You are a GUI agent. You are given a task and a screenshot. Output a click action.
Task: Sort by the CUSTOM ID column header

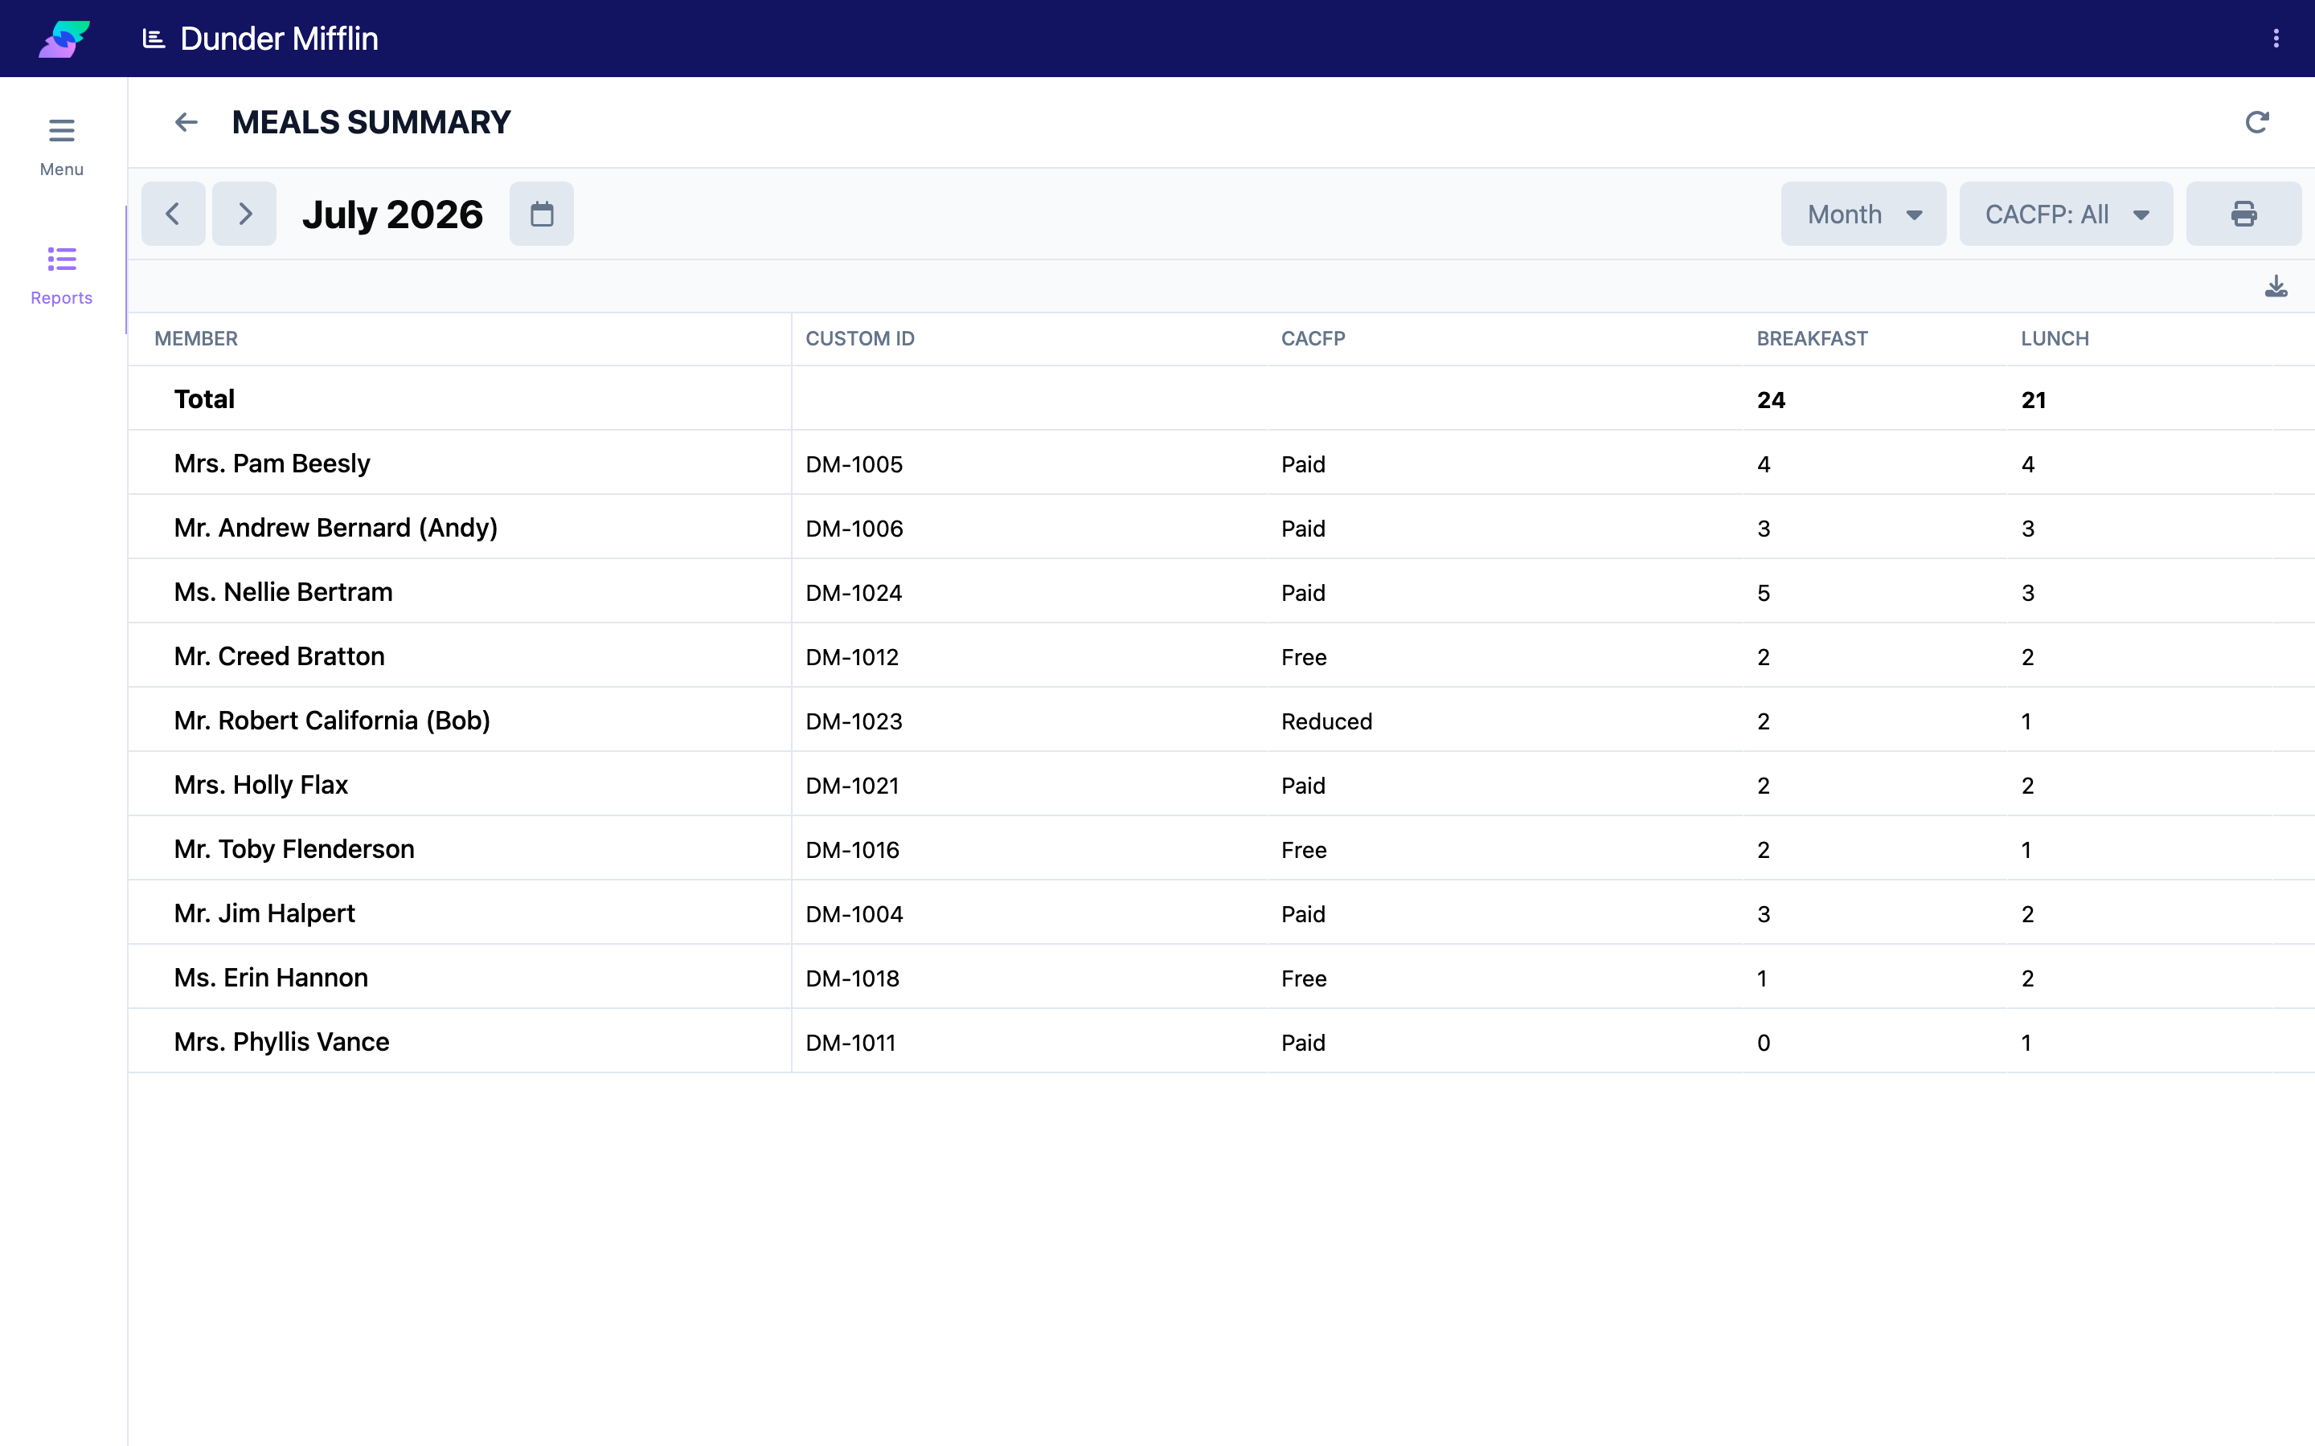860,338
